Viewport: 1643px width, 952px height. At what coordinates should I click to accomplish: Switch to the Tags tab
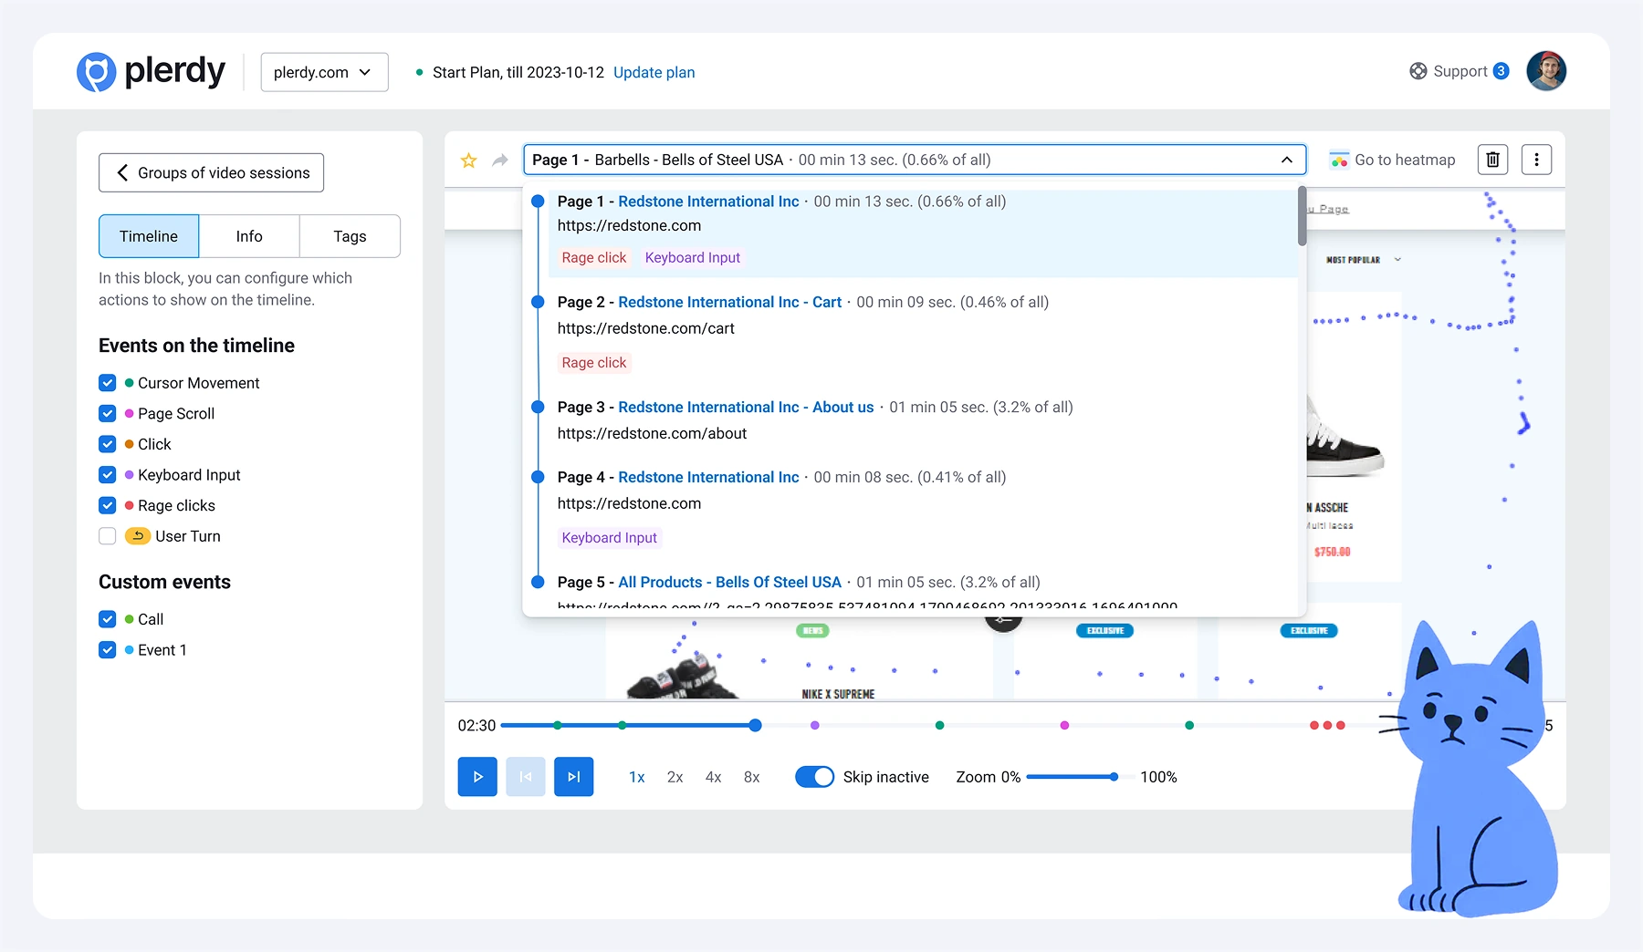coord(350,236)
